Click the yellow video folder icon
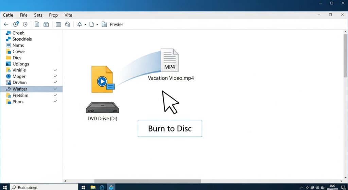The width and height of the screenshot is (348, 190). click(102, 80)
